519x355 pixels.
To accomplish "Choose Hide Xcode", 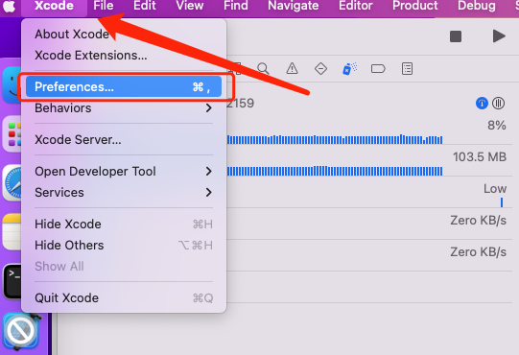I will pyautogui.click(x=124, y=225).
